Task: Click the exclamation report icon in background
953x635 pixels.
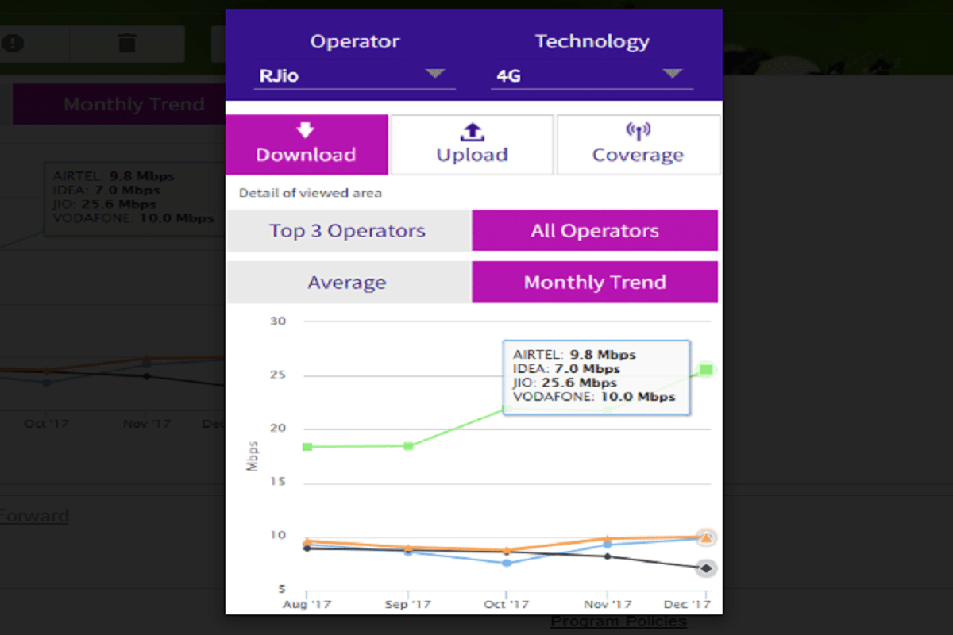Action: (11, 43)
